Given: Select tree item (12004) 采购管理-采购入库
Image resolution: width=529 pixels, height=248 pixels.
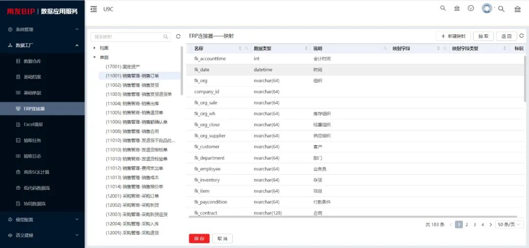Looking at the screenshot, I should [132, 224].
